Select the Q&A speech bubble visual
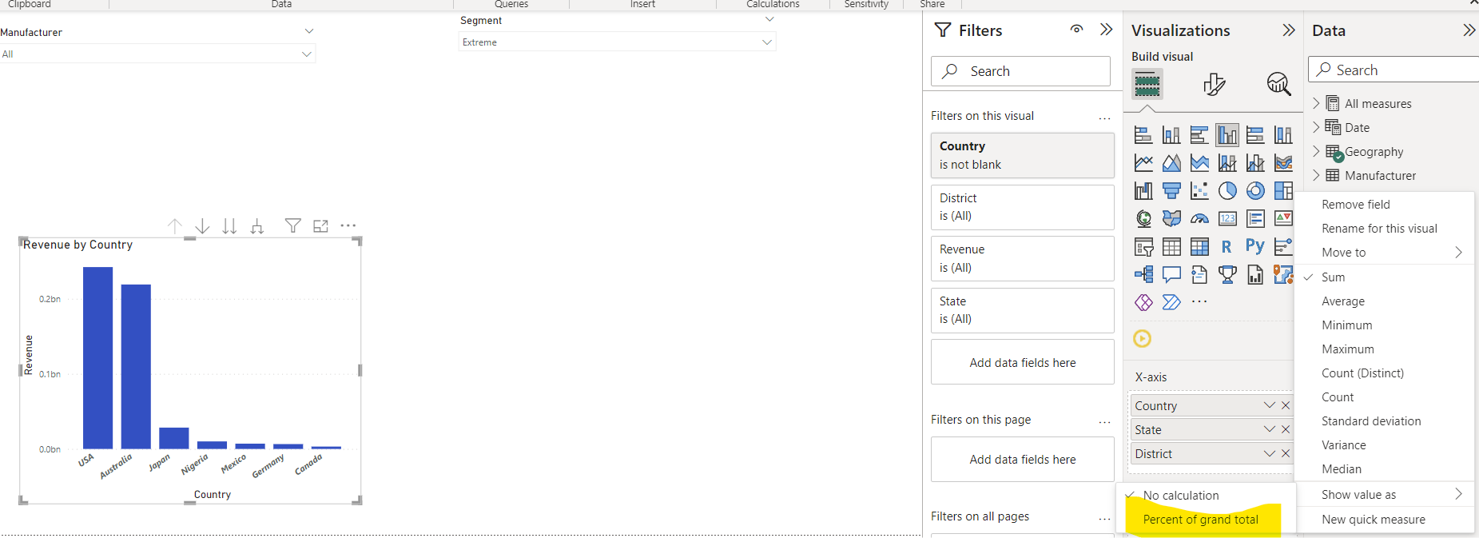The image size is (1479, 550). coord(1171,274)
